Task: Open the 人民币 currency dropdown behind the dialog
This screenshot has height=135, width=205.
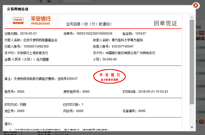Action: point(74,2)
